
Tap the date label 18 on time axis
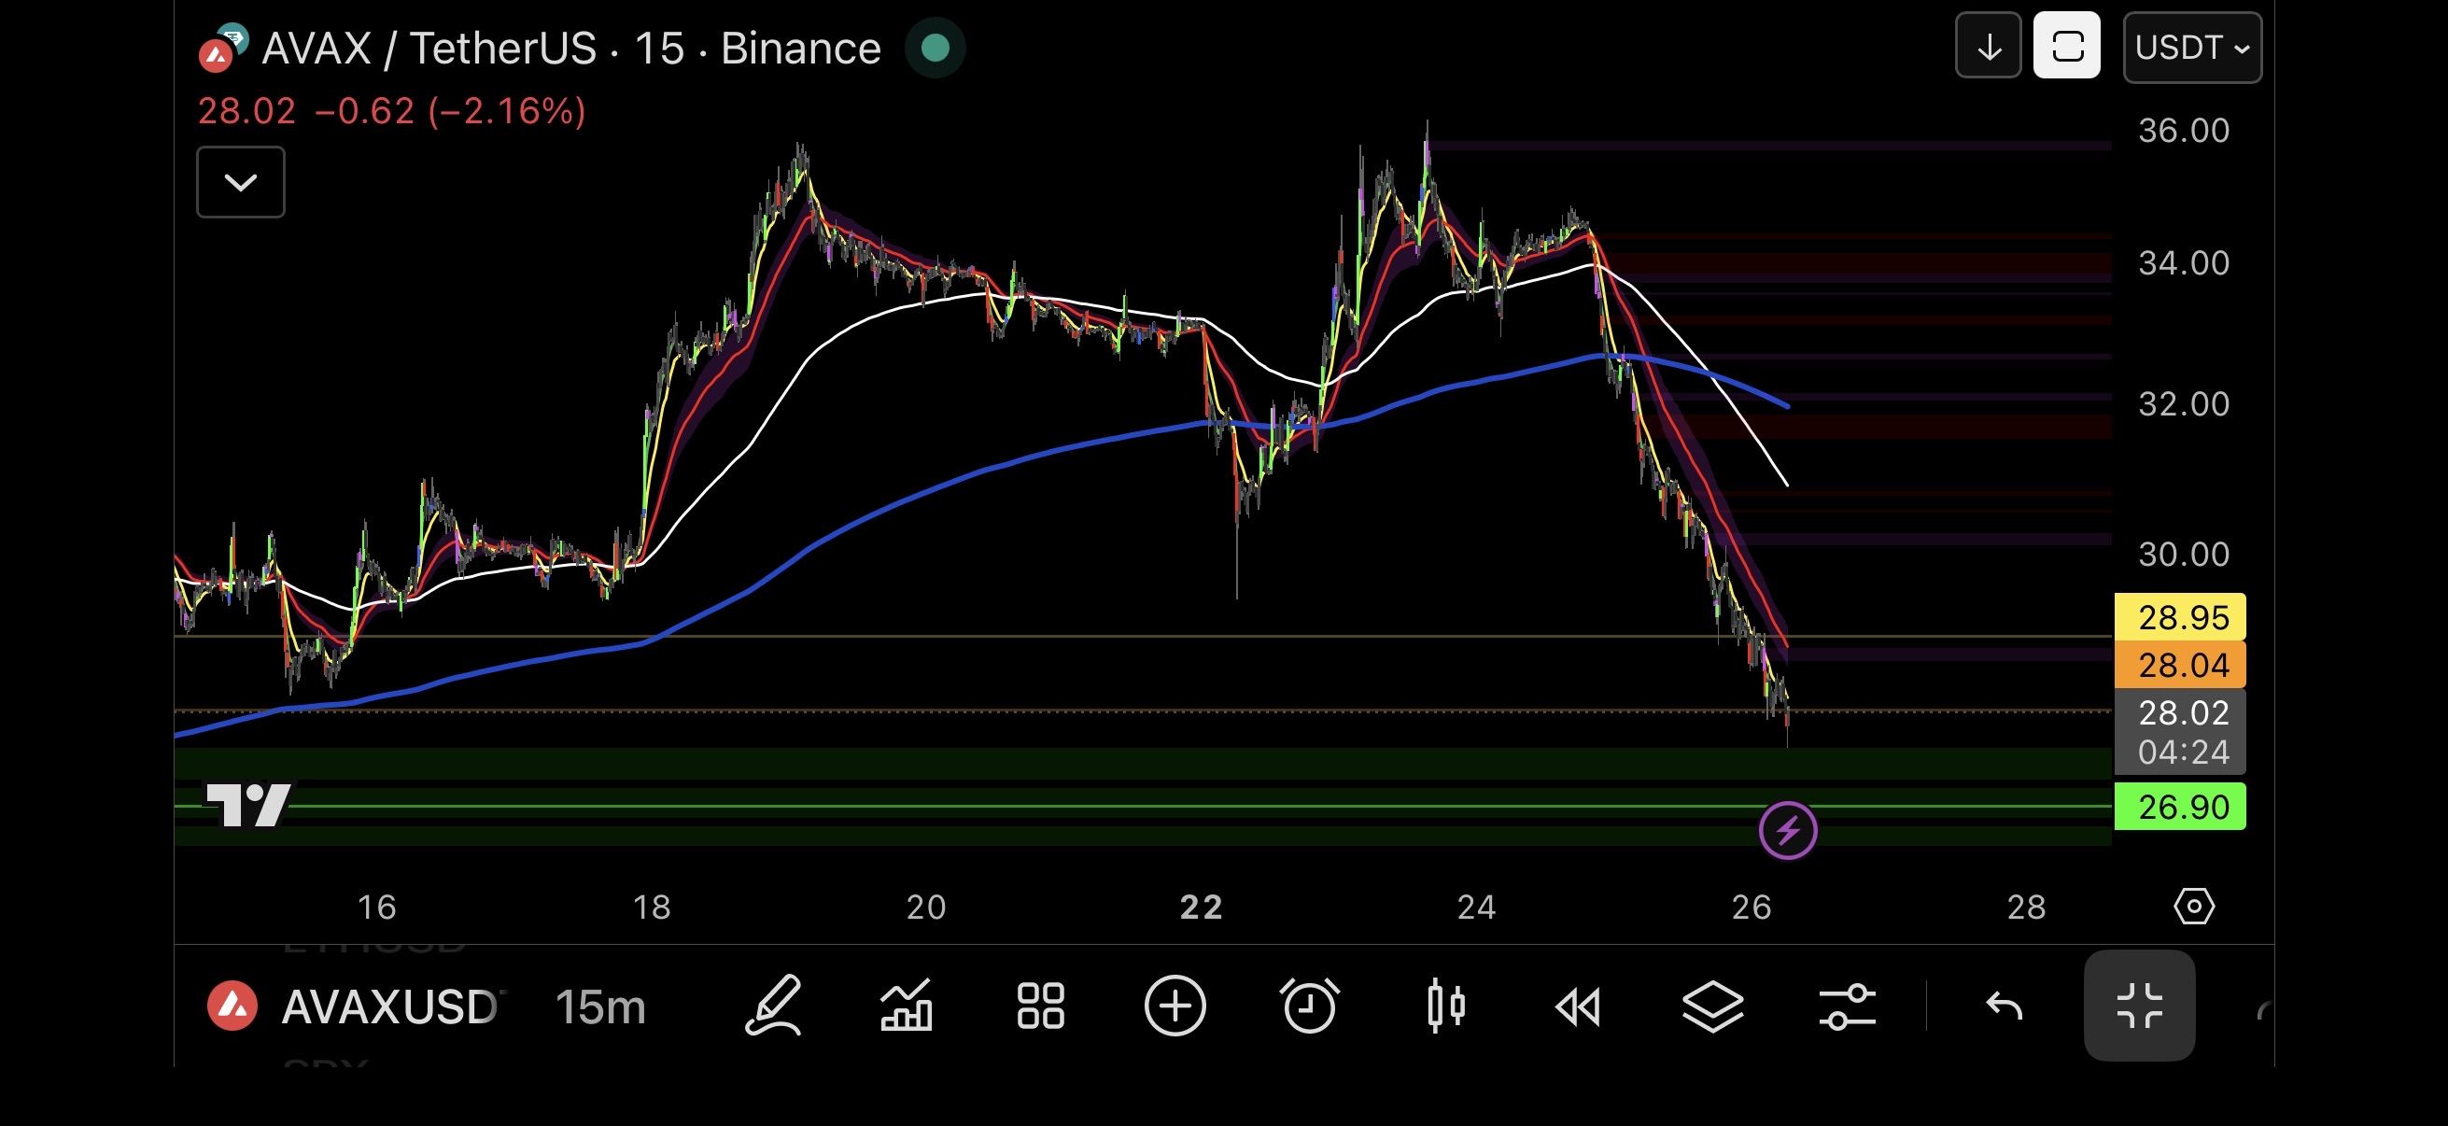click(652, 907)
